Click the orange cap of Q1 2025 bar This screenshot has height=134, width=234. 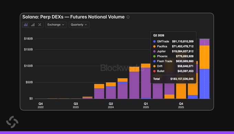tap(146, 66)
